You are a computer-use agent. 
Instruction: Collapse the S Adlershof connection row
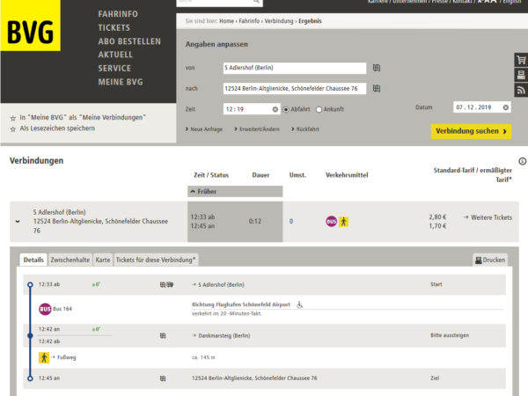click(x=18, y=221)
